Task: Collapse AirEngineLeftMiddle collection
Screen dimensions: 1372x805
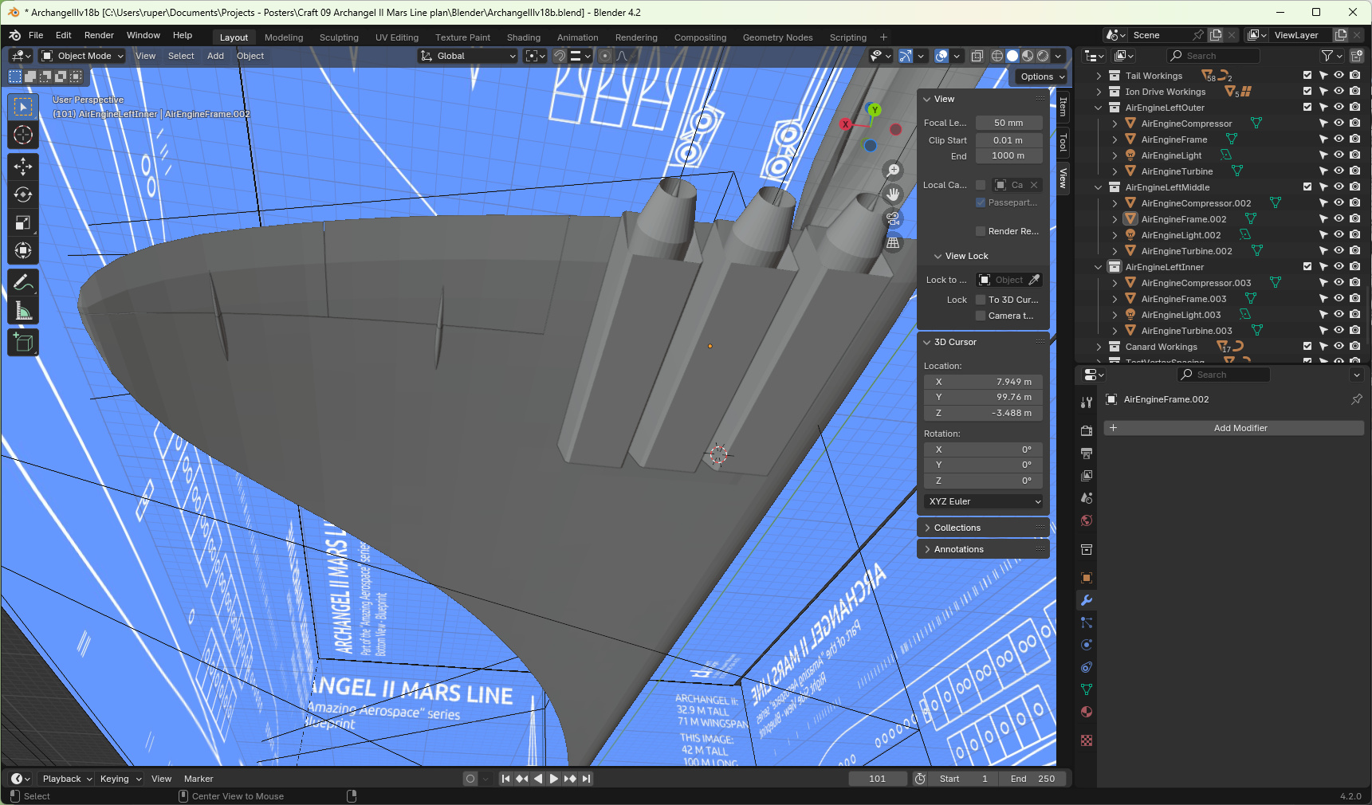Action: click(1099, 187)
